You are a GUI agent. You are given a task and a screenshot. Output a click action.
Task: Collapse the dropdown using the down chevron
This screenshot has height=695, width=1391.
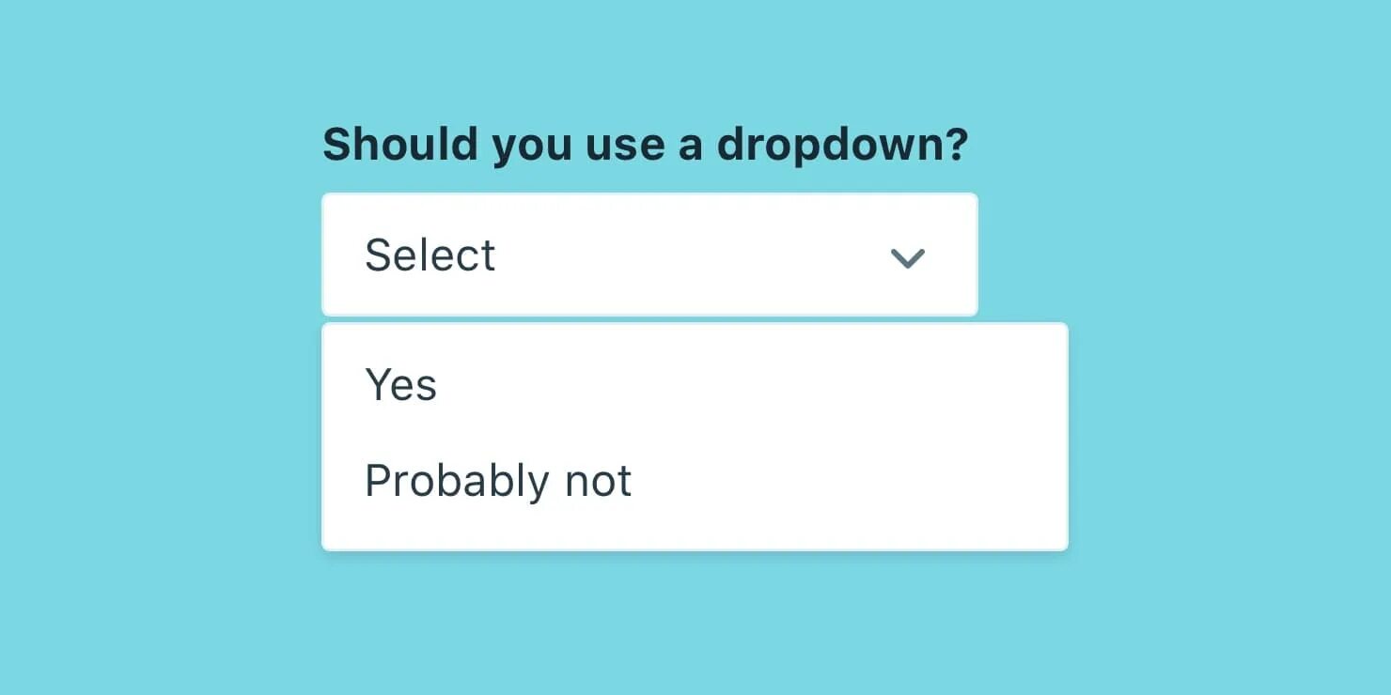(908, 257)
